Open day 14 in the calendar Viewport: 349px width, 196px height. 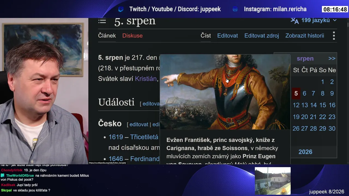[314, 105]
